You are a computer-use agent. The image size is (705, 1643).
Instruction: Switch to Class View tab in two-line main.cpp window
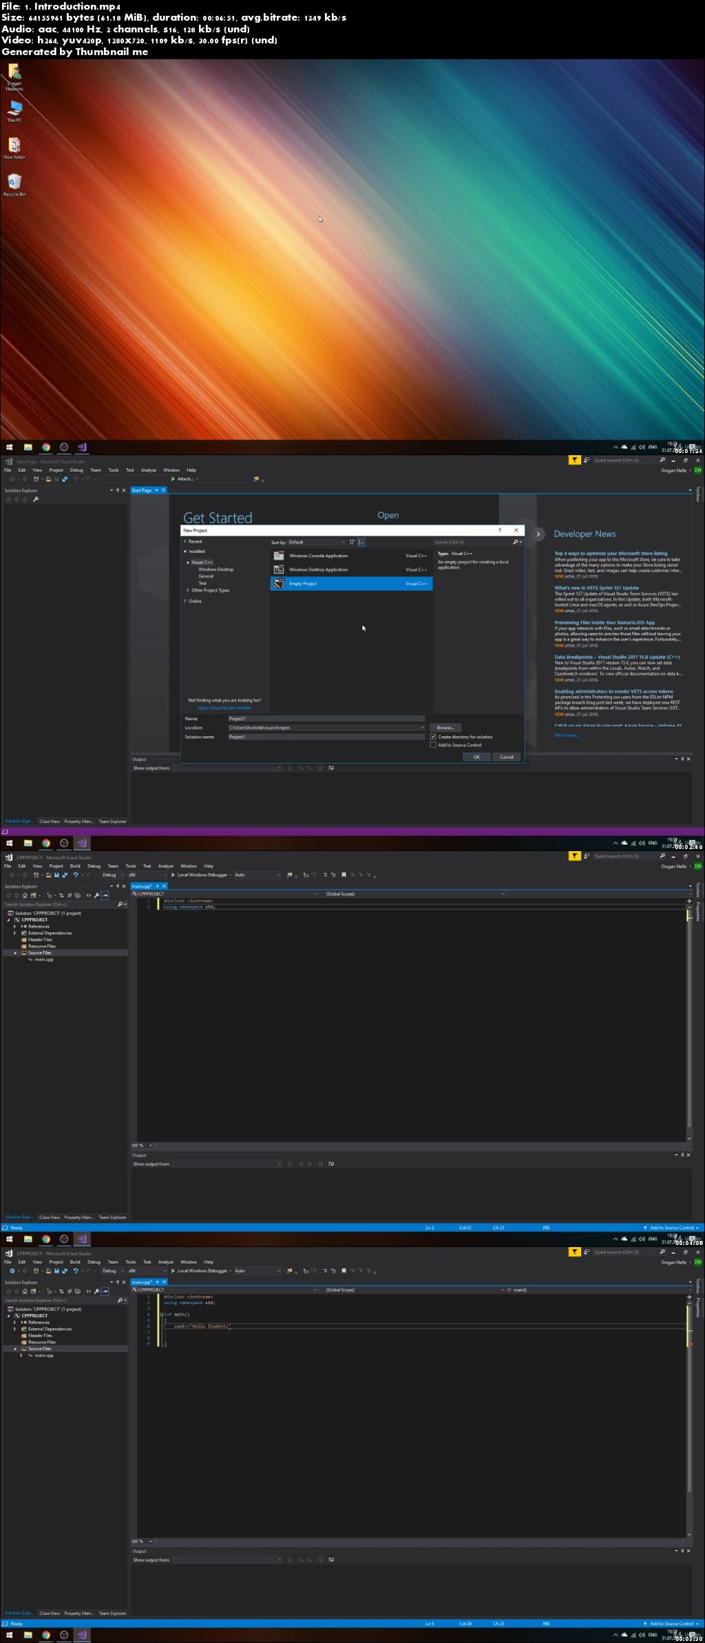50,1217
